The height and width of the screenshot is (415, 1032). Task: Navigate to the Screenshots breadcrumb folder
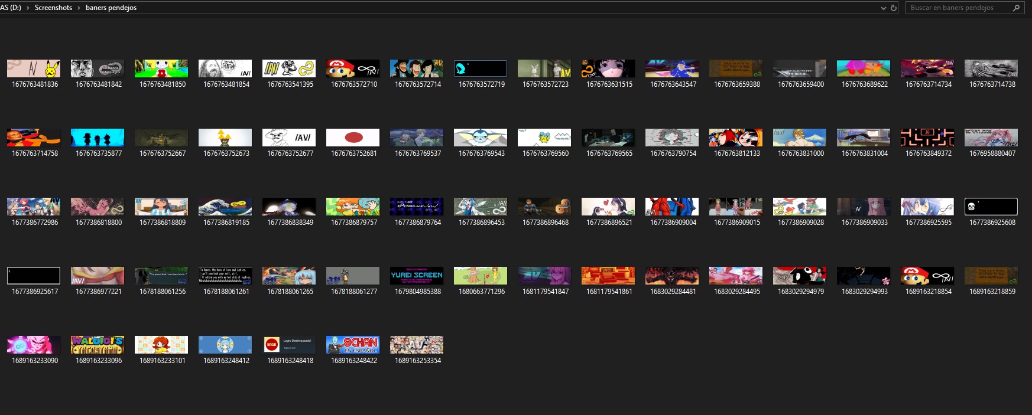pyautogui.click(x=53, y=8)
